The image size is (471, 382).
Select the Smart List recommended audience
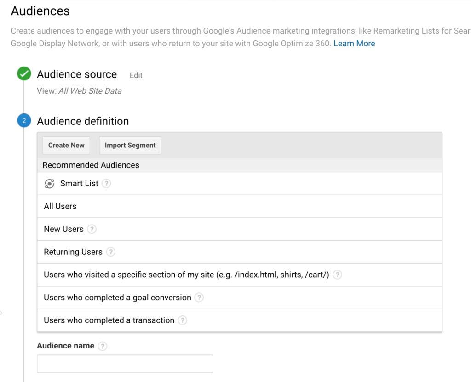[x=79, y=184]
